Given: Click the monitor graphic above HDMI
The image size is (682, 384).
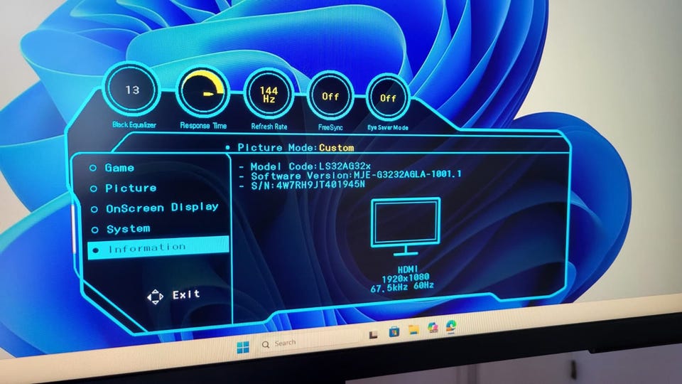Looking at the screenshot, I should click(x=406, y=227).
